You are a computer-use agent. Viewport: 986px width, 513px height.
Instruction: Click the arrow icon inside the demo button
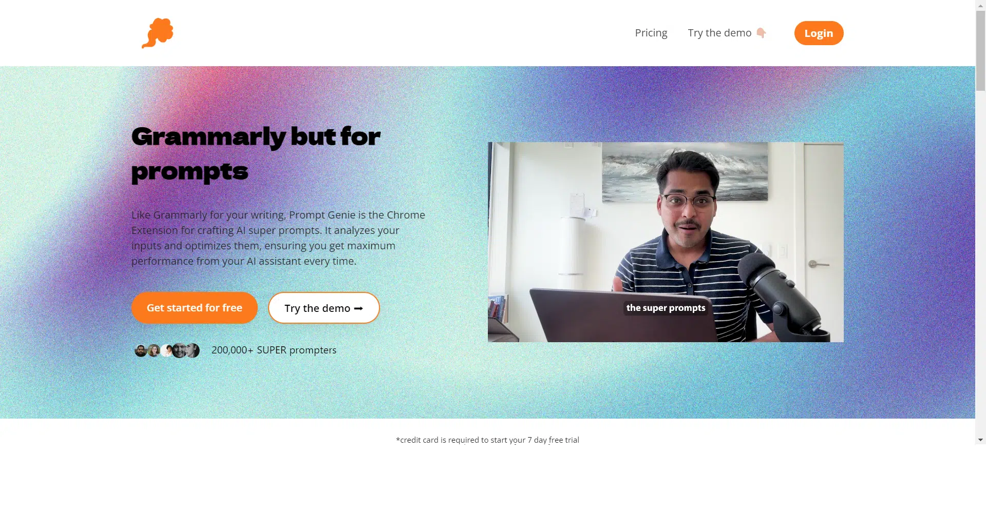[x=358, y=308]
